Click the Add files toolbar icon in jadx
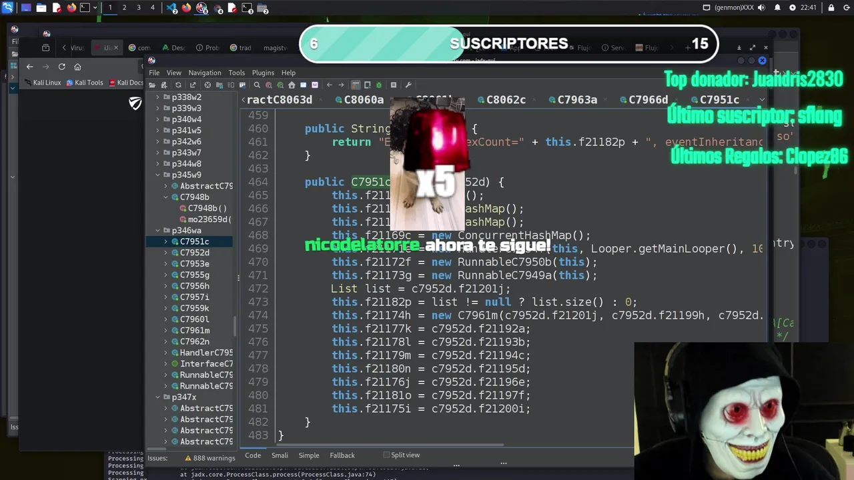This screenshot has height=480, width=854. pyautogui.click(x=164, y=85)
